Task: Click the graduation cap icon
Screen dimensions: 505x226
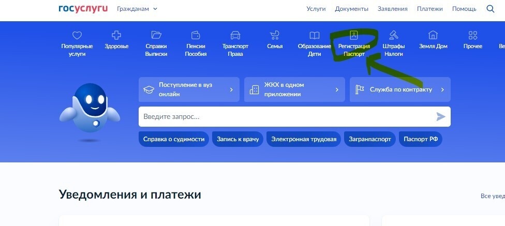Action: pyautogui.click(x=148, y=90)
